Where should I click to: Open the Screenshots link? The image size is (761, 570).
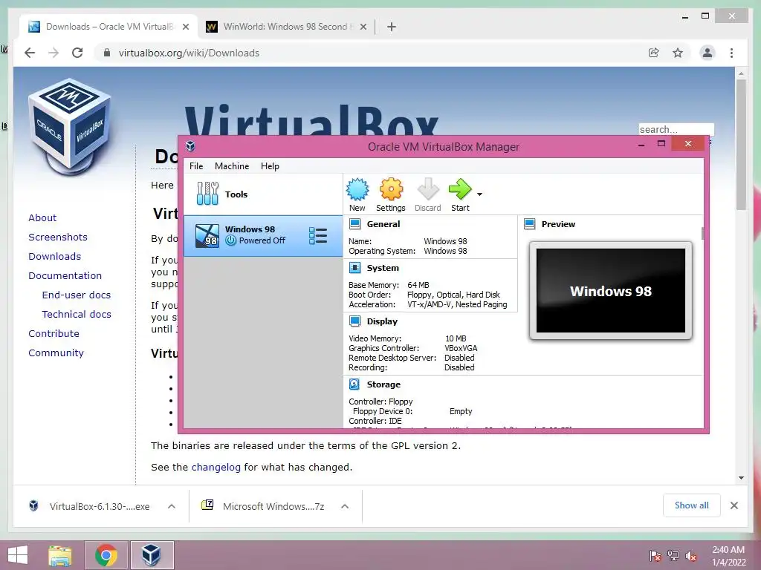[x=58, y=237]
